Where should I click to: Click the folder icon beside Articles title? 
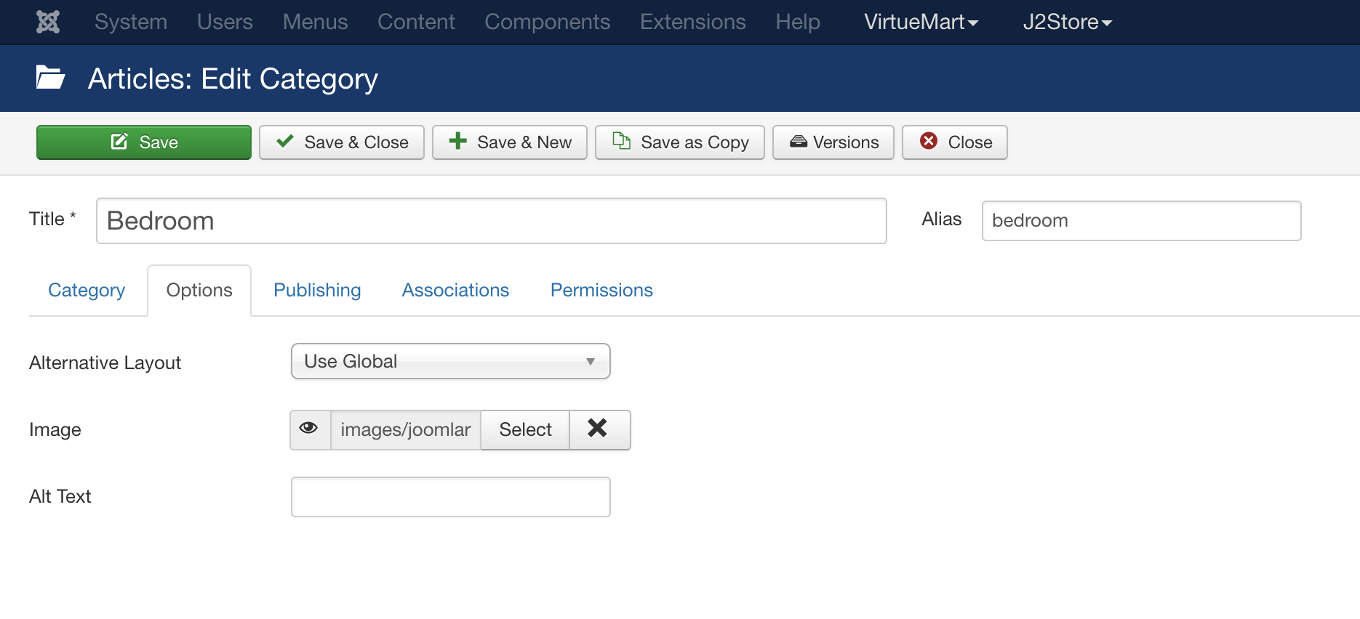(50, 78)
